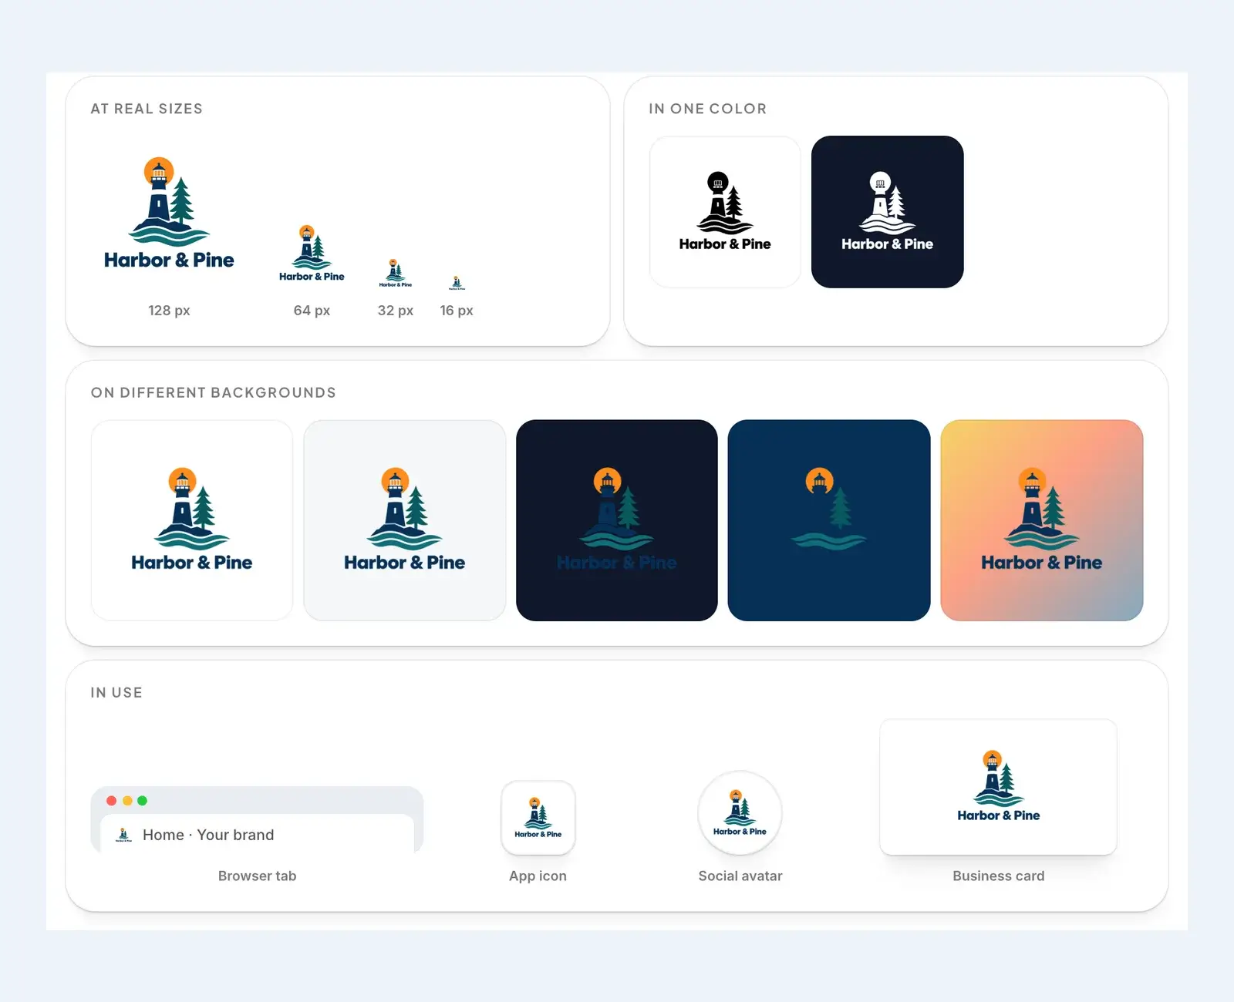Screen dimensions: 1234x1002
Task: Select the logo on navy blue background card
Action: [x=829, y=520]
